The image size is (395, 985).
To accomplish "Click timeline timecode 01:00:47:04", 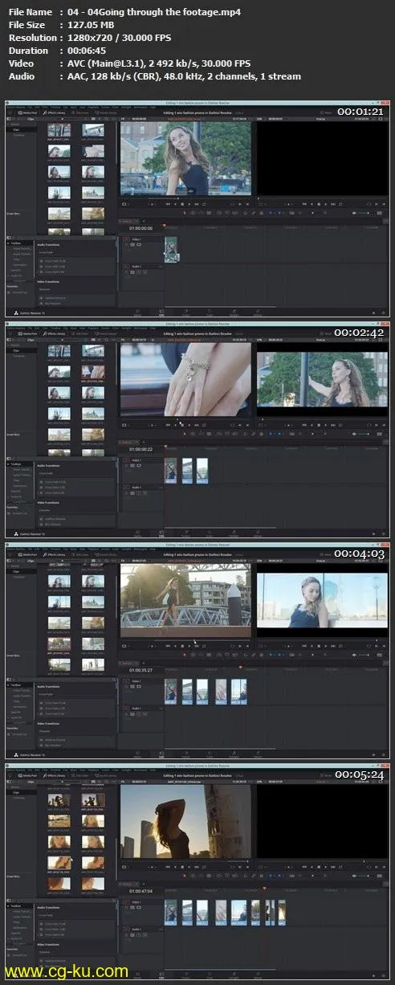I will coord(140,892).
